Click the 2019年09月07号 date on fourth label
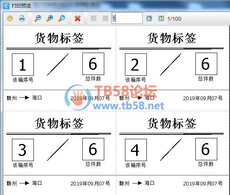This screenshot has height=195, width=230. point(203,183)
